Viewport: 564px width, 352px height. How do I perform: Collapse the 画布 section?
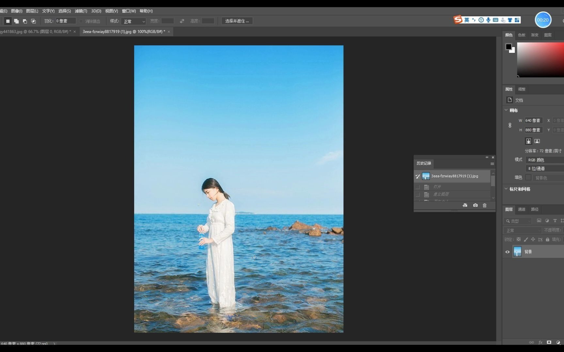[506, 110]
